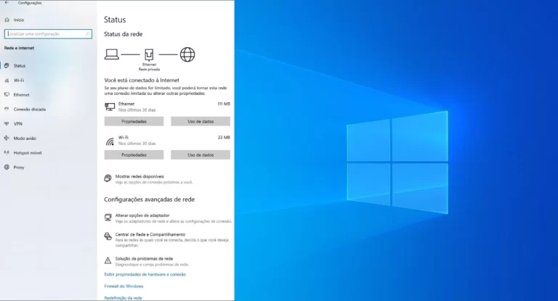Click the Wi-Fi 23 MB usage value
Viewport: 558px width, 301px height.
[224, 137]
